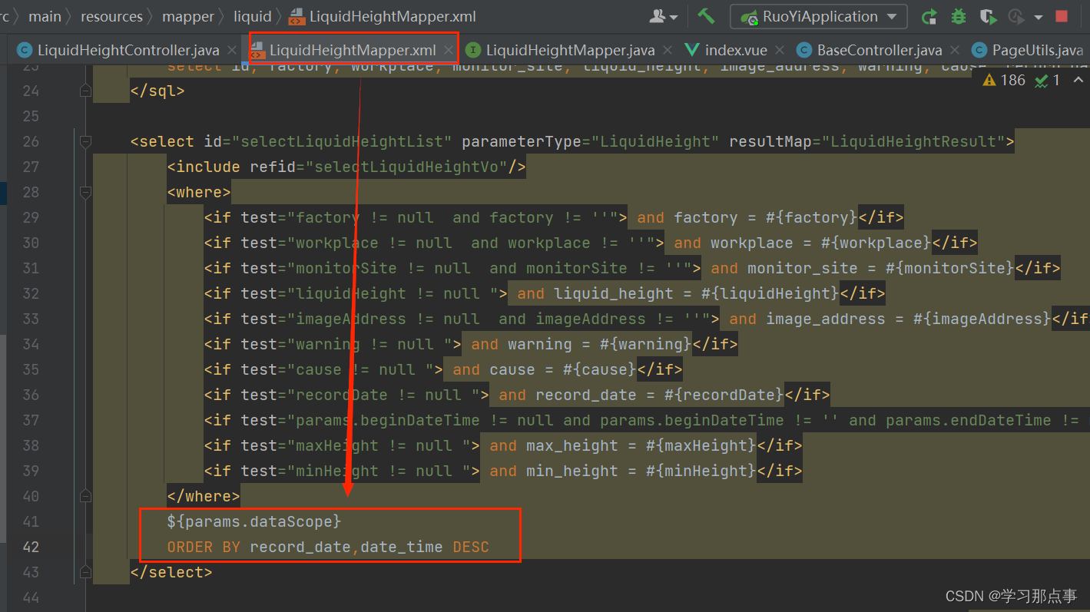Open the PageUtils.java tab
Screen dimensions: 1090x612
tap(1037, 51)
